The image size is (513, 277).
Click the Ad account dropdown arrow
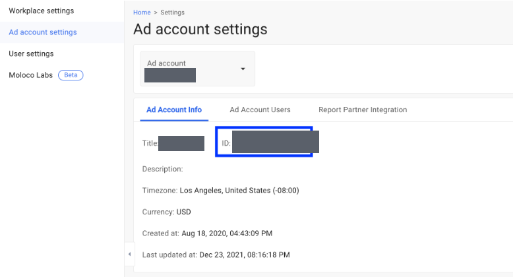coord(243,69)
